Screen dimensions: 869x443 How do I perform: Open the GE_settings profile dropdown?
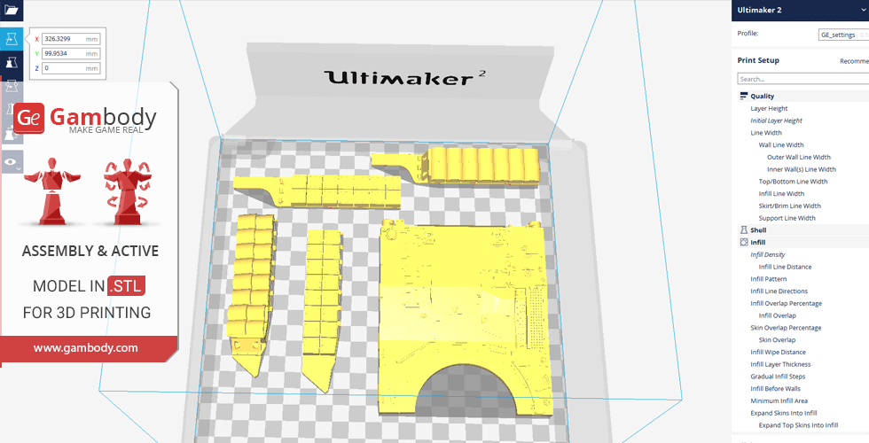(x=842, y=35)
